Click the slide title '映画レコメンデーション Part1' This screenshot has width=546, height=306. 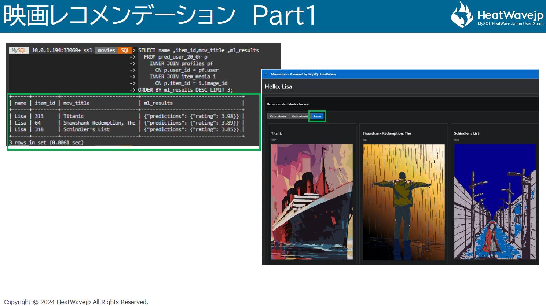[160, 15]
